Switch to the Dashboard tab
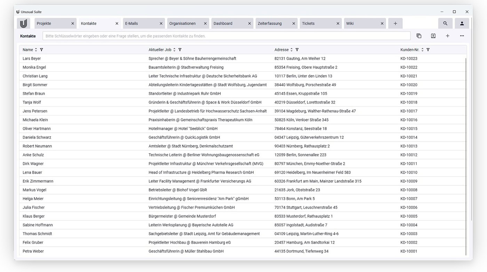This screenshot has width=487, height=272. [x=227, y=24]
